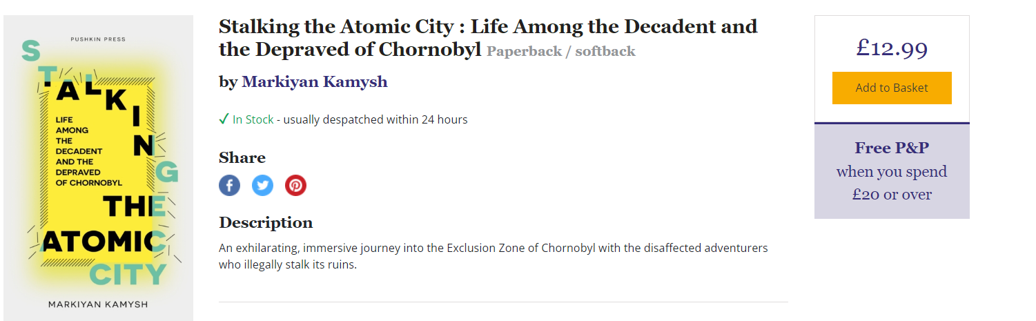Add the book to basket
Screen dimensions: 1036x321
(892, 88)
